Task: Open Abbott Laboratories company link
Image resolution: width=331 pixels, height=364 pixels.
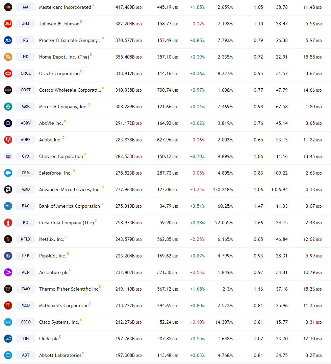Action: (x=60, y=355)
